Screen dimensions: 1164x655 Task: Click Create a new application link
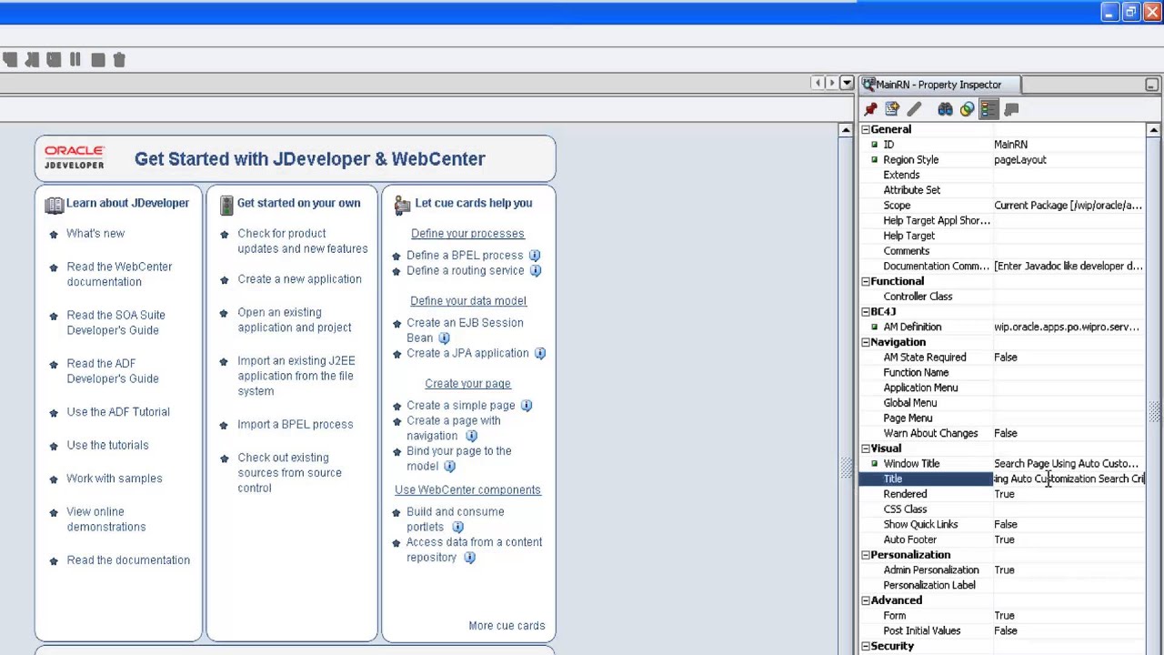(299, 279)
